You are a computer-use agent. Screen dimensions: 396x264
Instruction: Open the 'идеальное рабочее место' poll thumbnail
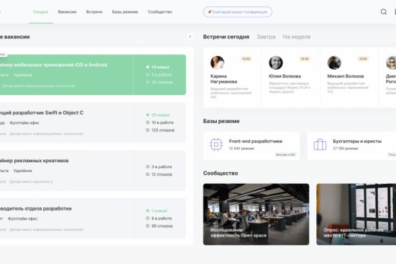coord(356,215)
